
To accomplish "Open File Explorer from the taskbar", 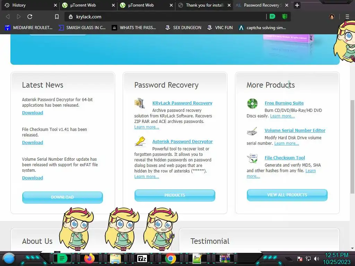I will tap(115, 258).
